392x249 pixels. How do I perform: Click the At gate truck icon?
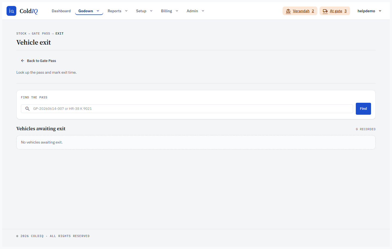point(325,11)
